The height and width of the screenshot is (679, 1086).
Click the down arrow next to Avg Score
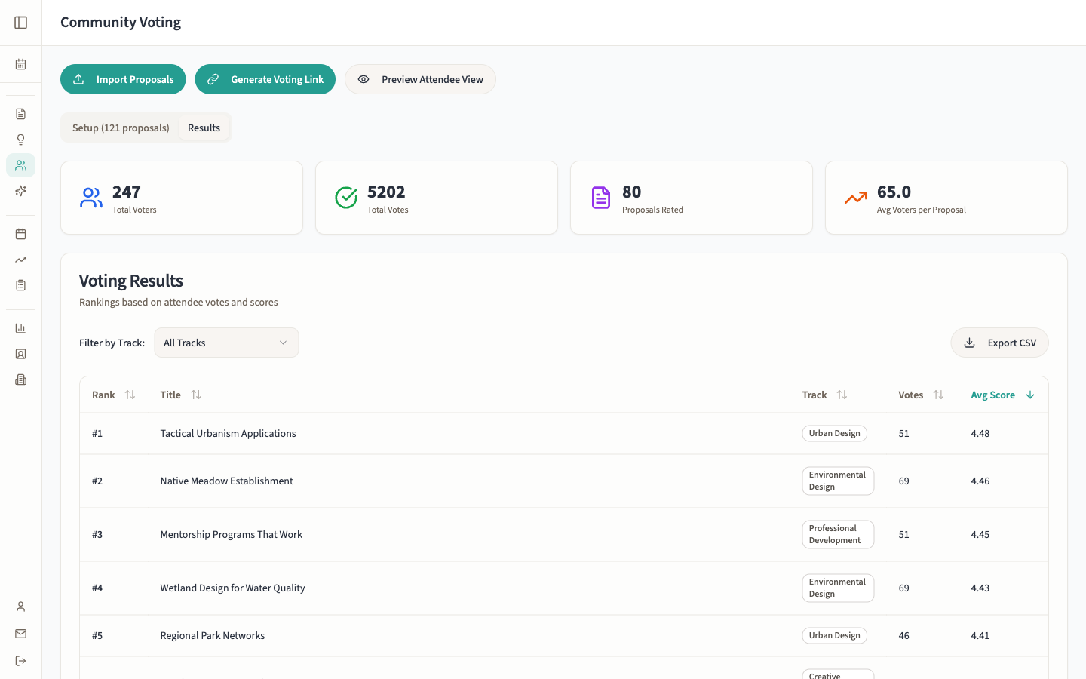[x=1030, y=395]
